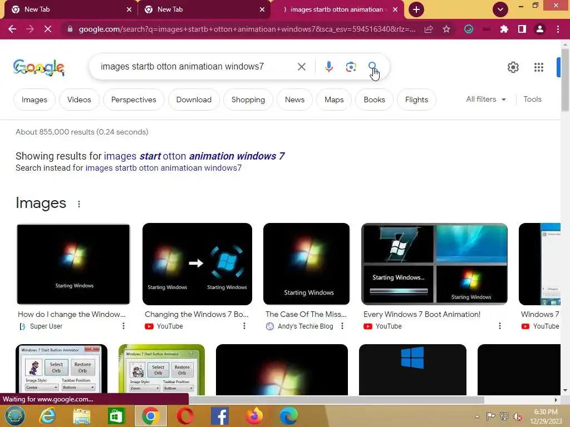
Task: Toggle the browser side panel icon
Action: [x=522, y=29]
